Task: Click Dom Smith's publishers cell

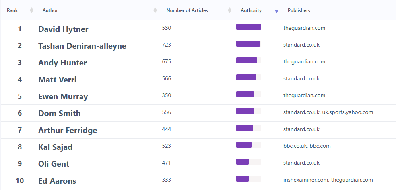Action: [328, 112]
